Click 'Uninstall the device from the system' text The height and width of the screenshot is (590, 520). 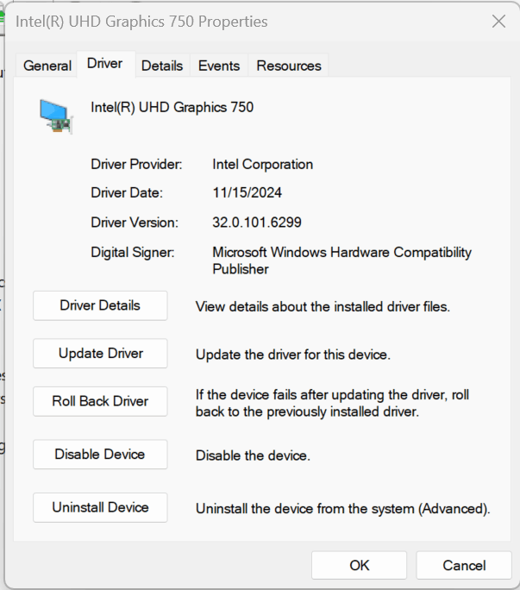(x=342, y=509)
